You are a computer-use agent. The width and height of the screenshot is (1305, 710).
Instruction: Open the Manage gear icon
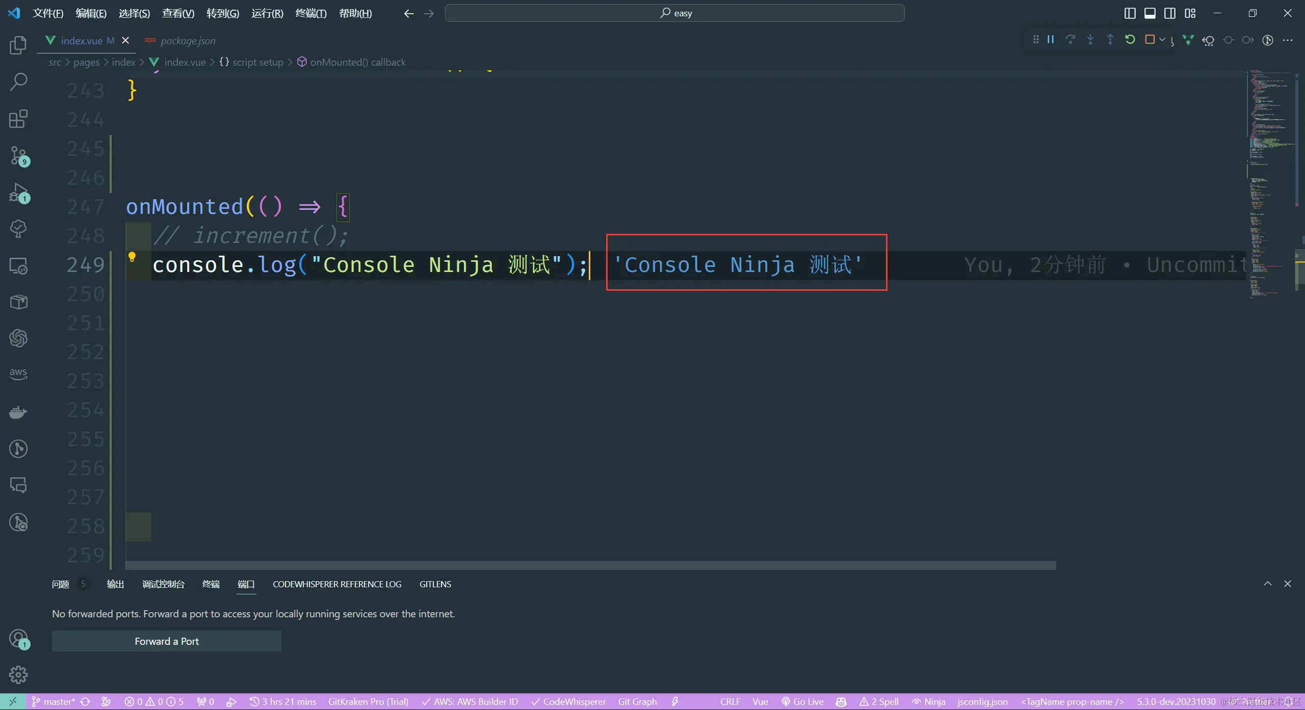pos(18,675)
